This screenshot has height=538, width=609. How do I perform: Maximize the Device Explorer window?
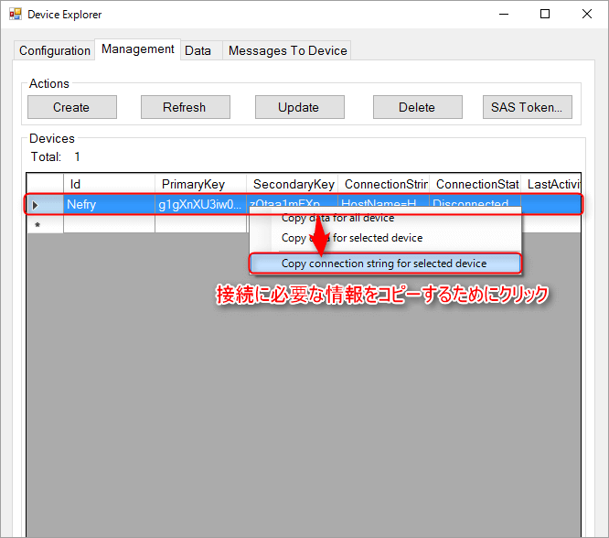[545, 15]
